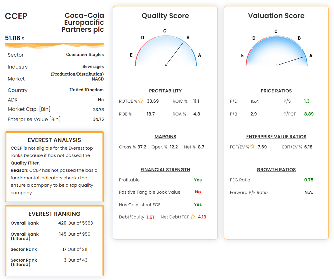Click the 51.86 $ share price

click(15, 38)
